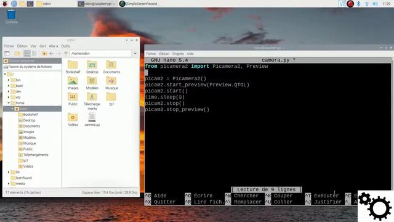Screen dimensions: 394x222
Task: Click the /home/robin path field
Action: pos(100,54)
